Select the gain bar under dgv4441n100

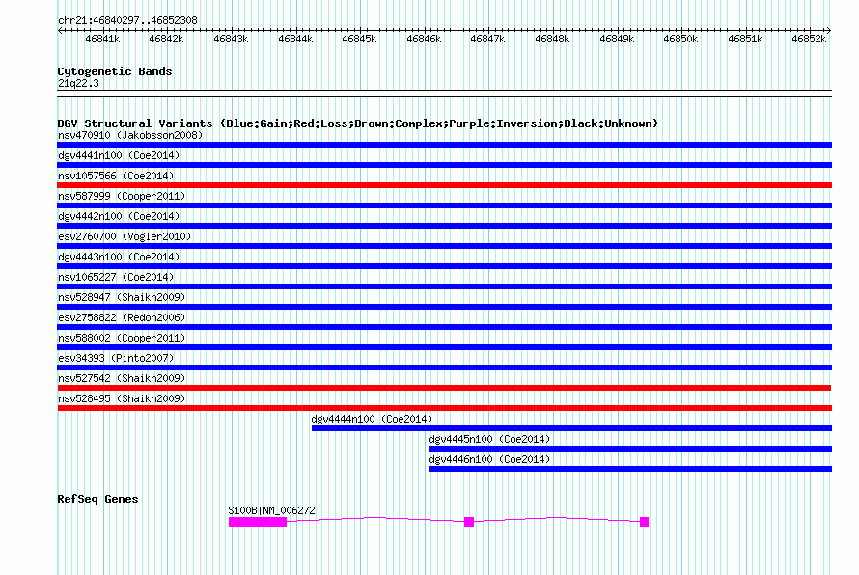(x=444, y=165)
